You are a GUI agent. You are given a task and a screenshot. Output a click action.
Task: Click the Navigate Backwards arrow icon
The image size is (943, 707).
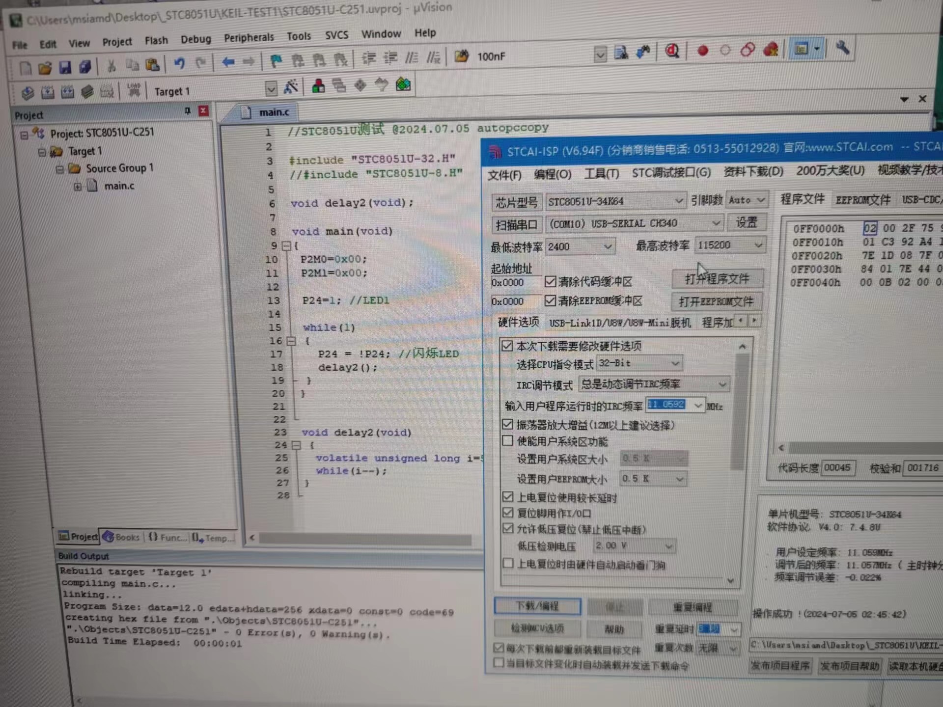click(x=228, y=62)
